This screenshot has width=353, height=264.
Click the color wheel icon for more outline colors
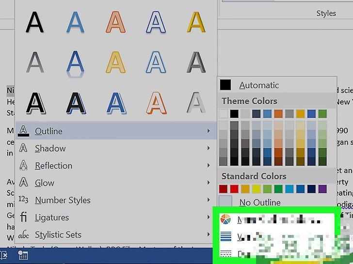pyautogui.click(x=226, y=220)
